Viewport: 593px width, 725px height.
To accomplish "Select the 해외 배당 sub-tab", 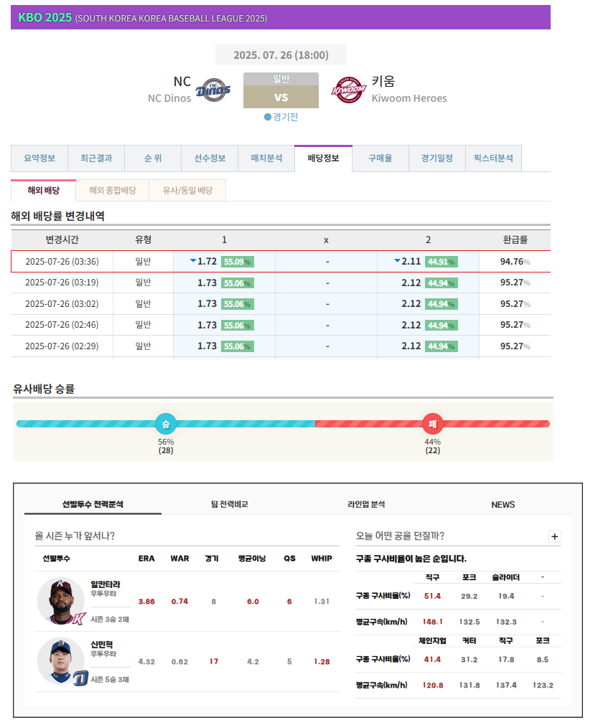I will coord(44,190).
